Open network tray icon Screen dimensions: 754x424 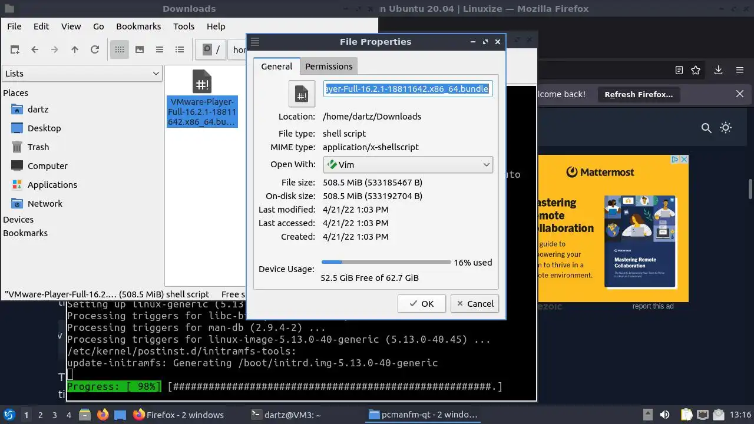[702, 415]
